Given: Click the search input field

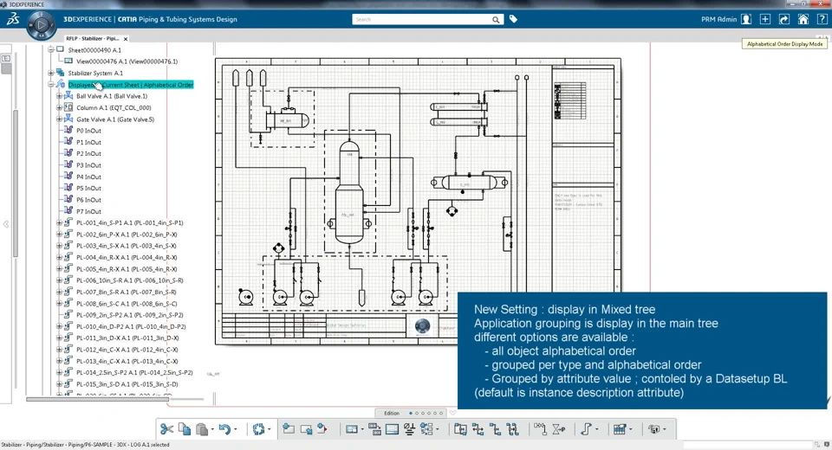Looking at the screenshot, I should 422,20.
